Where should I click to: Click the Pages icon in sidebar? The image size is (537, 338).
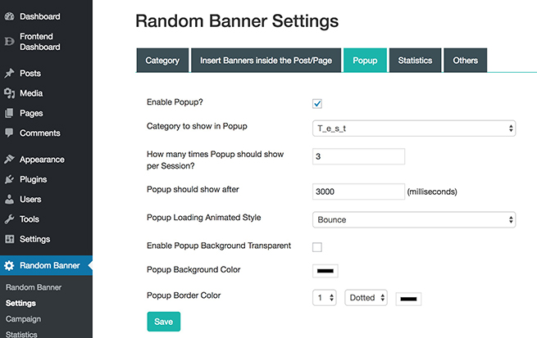(9, 113)
